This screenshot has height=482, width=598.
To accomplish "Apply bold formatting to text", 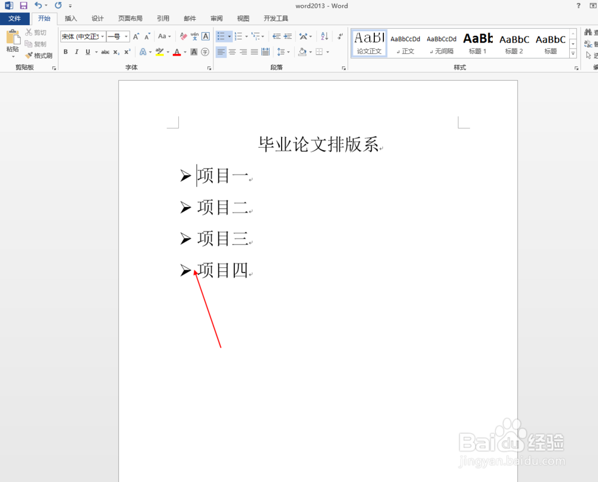I will point(66,51).
